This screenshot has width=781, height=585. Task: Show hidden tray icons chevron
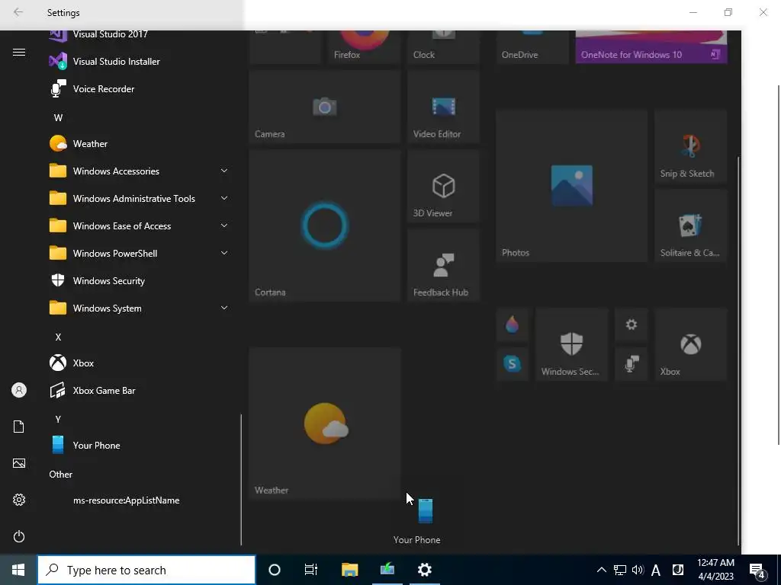point(601,570)
